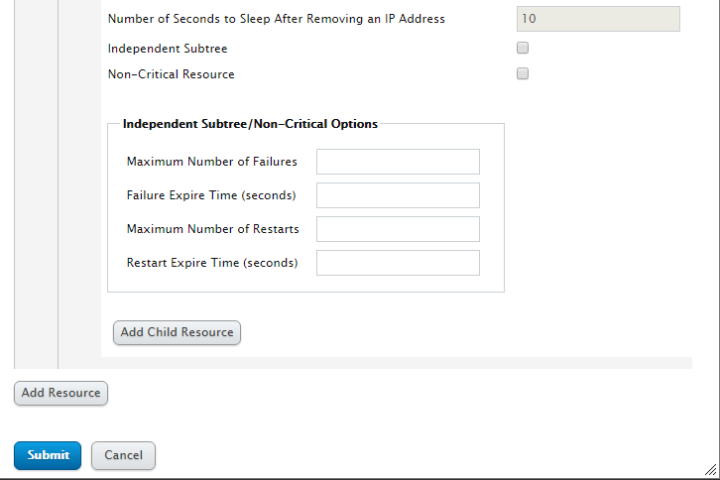720x480 pixels.
Task: Click the dialog resize grip icon
Action: pyautogui.click(x=711, y=469)
